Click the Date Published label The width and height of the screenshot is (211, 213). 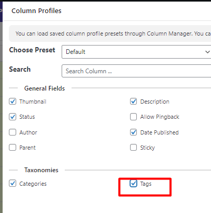[x=159, y=132]
